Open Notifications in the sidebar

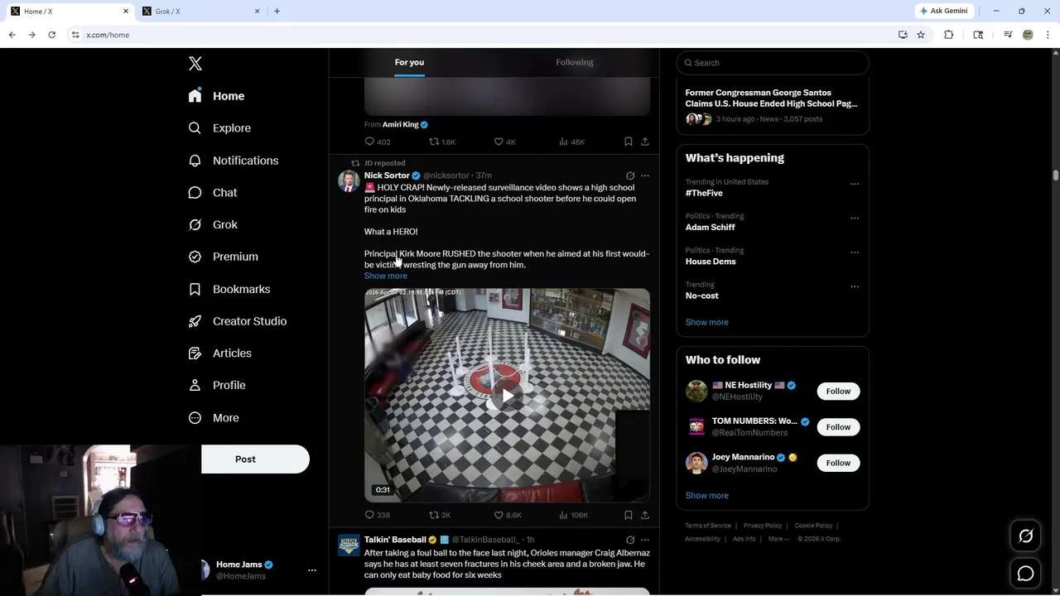(234, 161)
